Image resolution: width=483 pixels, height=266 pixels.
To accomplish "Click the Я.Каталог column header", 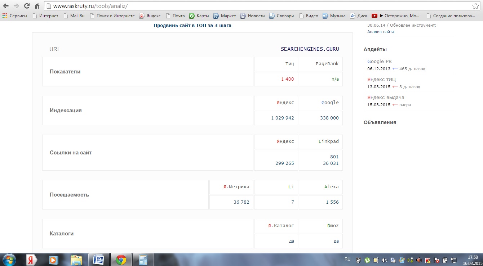I will pyautogui.click(x=281, y=226).
